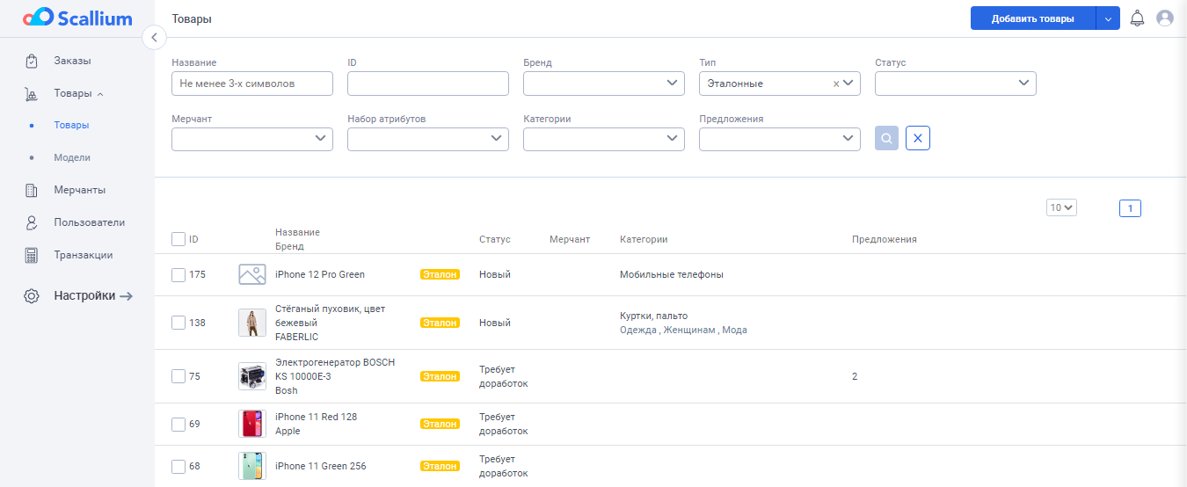The width and height of the screenshot is (1187, 487).
Task: Go to the Мерчанты menu section
Action: pos(79,190)
